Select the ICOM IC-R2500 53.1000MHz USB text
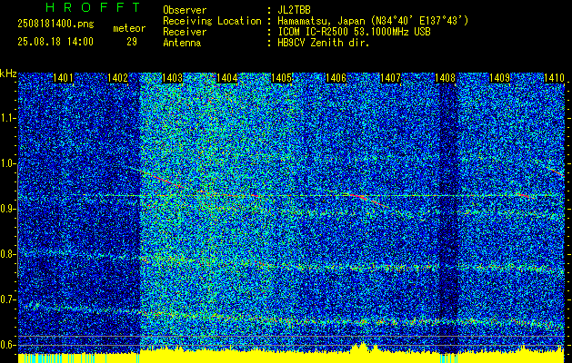 coord(354,32)
